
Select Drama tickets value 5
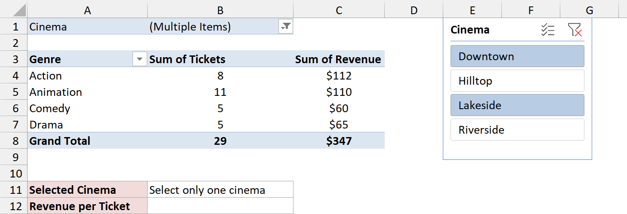click(x=220, y=125)
